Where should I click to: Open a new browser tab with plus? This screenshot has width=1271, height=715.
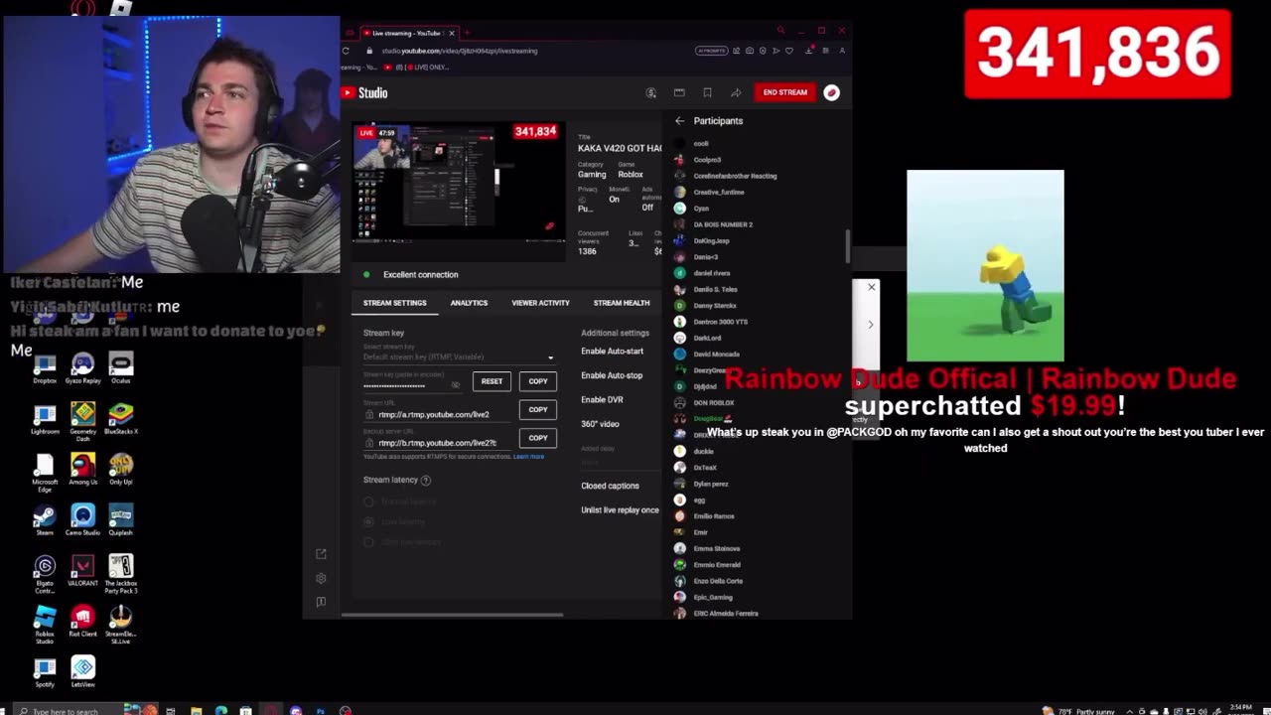[467, 33]
